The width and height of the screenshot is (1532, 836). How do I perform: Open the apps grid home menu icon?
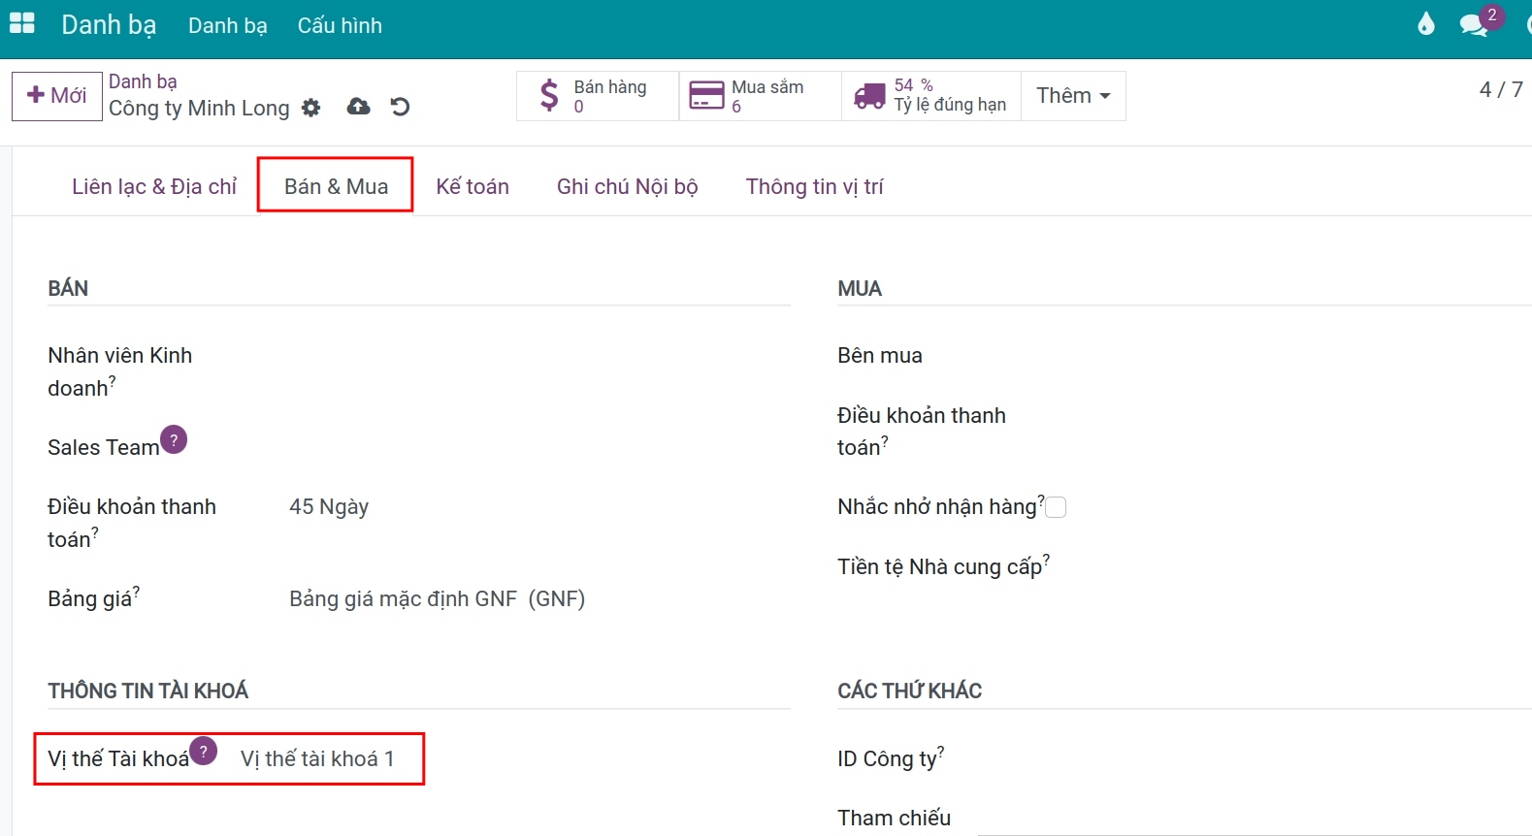(22, 24)
